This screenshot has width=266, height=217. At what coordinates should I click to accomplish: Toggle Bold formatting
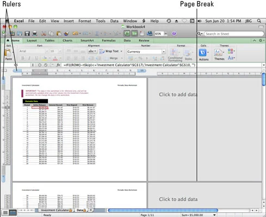pos(23,58)
